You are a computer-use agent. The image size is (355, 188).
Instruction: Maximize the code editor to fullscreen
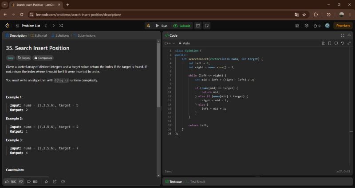tap(342, 35)
